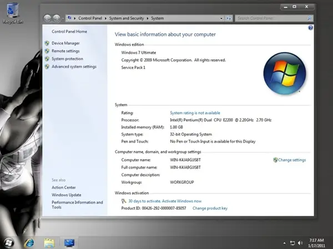The width and height of the screenshot is (333, 249).
Task: Maximize the System window
Action: click(294, 7)
